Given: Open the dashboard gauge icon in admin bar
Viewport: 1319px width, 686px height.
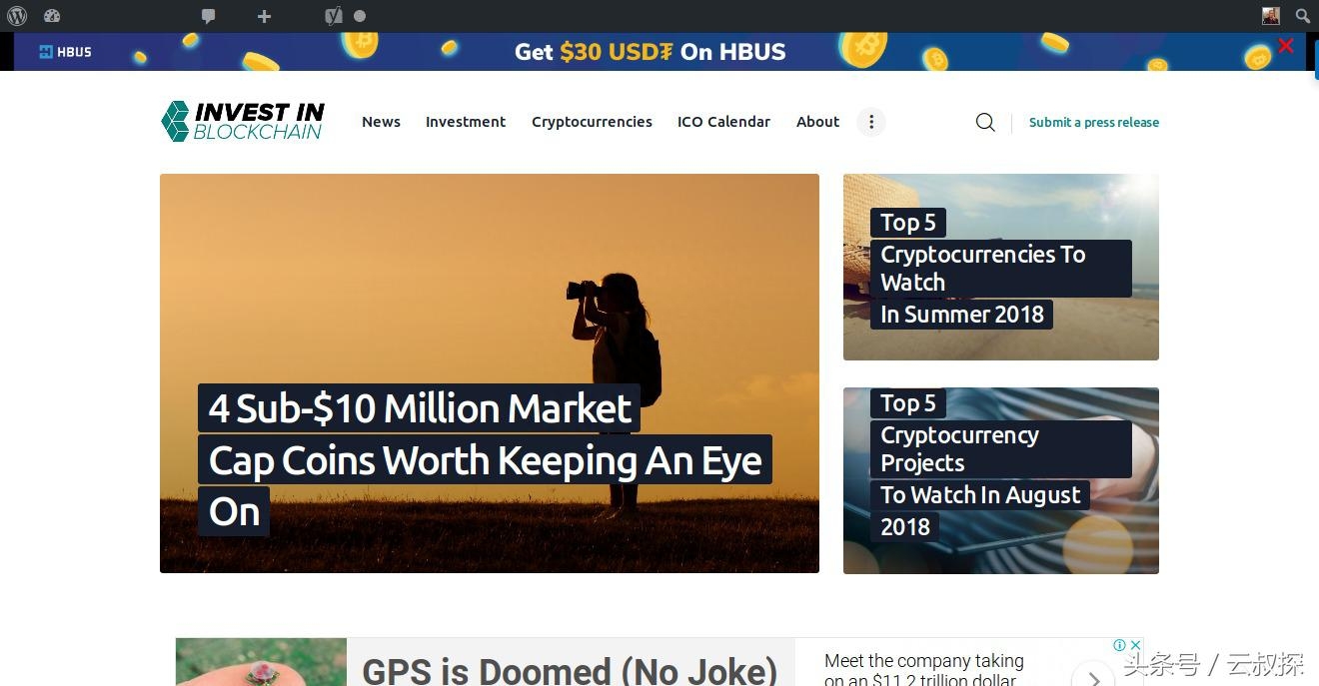Looking at the screenshot, I should pos(52,16).
